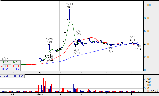Click the 1500 volume axis label
The height and width of the screenshot is (96, 159).
pos(147,82)
